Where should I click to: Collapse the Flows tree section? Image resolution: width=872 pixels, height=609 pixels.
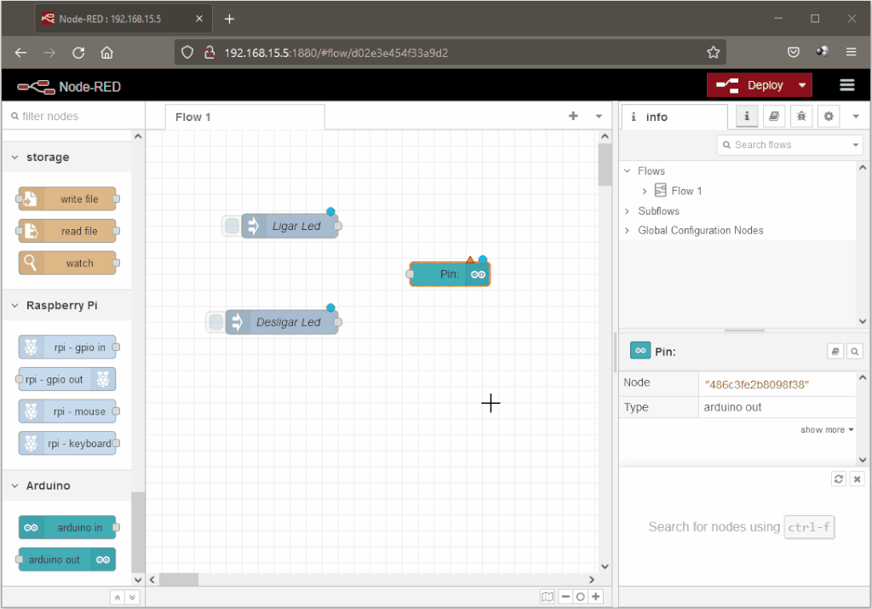[x=628, y=170]
